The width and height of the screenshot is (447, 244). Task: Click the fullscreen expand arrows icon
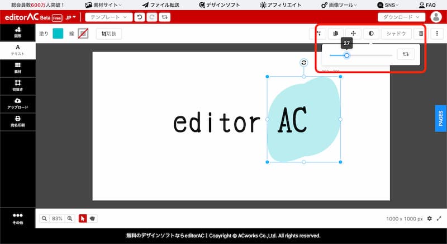coord(439,219)
